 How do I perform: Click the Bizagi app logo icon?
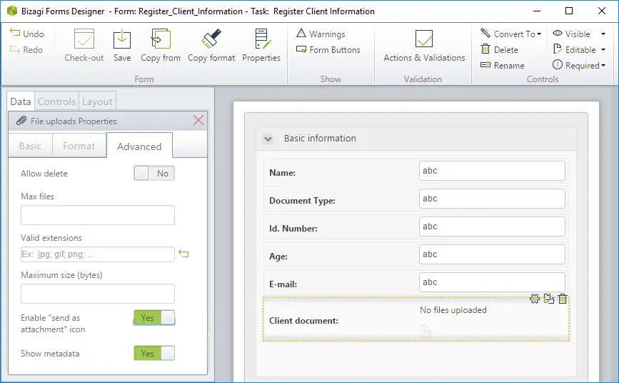13,11
